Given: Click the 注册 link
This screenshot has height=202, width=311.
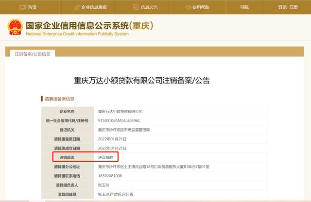Looking at the screenshot, I should pyautogui.click(x=294, y=7).
